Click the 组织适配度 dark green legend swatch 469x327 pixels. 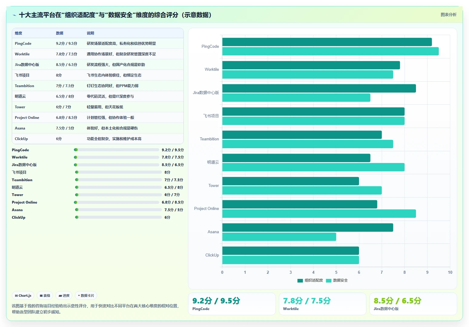300,281
